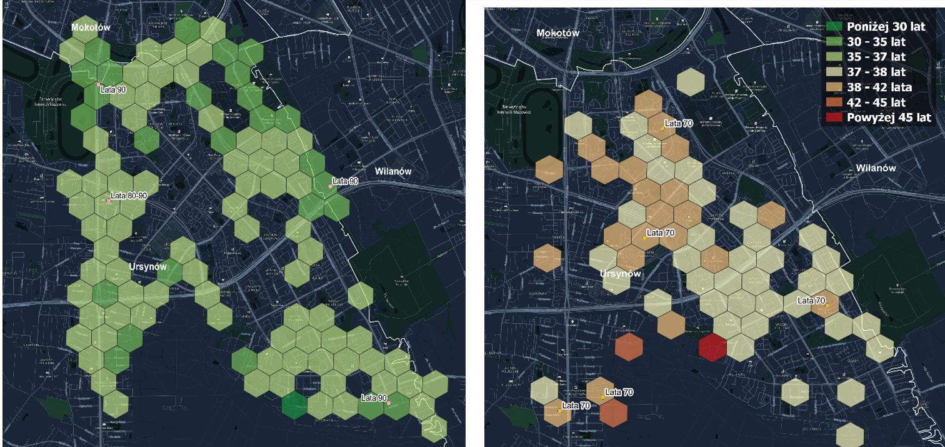Click the dark red hexagon
945x447 pixels.
pos(712,348)
